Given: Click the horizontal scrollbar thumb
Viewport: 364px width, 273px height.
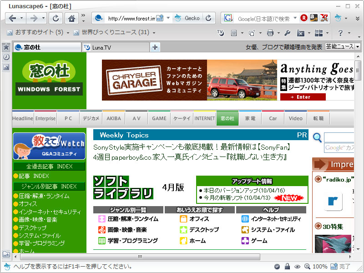Looking at the screenshot, I should pyautogui.click(x=140, y=257).
